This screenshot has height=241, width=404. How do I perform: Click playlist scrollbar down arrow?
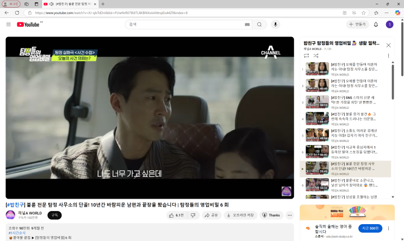tap(393, 197)
